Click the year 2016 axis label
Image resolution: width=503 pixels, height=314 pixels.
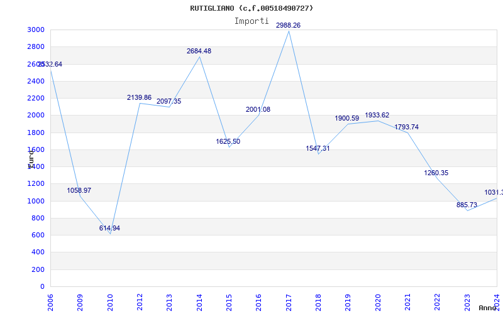click(x=258, y=303)
